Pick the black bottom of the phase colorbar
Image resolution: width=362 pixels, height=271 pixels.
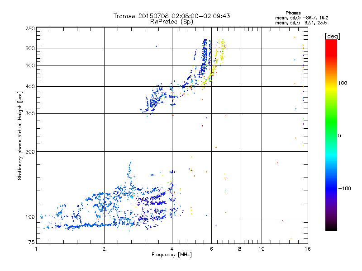pyautogui.click(x=331, y=229)
